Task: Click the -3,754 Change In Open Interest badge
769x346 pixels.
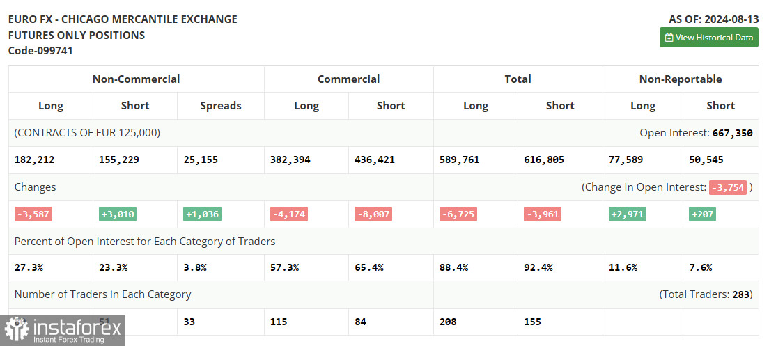Action: click(x=727, y=187)
